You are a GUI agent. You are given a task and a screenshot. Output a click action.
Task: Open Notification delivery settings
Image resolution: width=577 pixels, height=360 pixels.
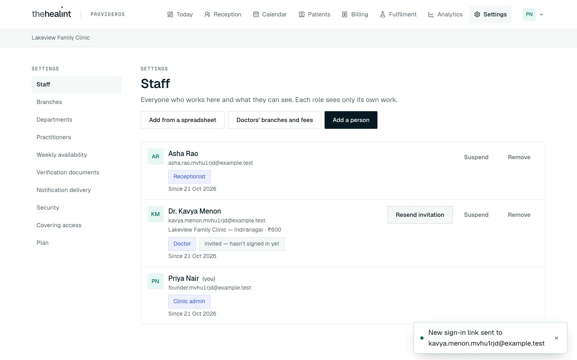(x=77, y=190)
